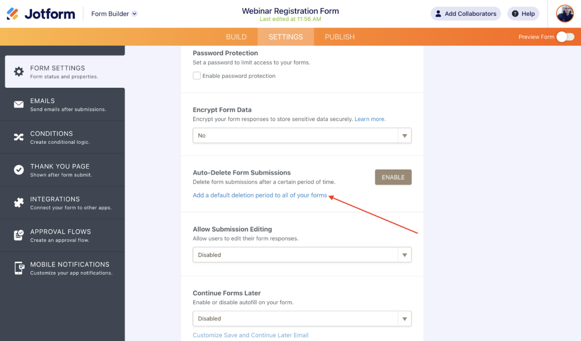Click the Jotform logo icon
Viewport: 581px width, 341px height.
(13, 14)
